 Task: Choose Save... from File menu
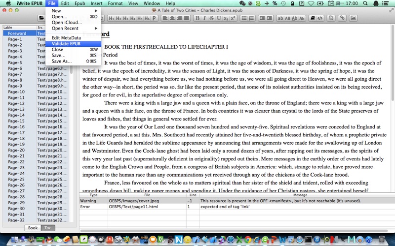(x=73, y=55)
